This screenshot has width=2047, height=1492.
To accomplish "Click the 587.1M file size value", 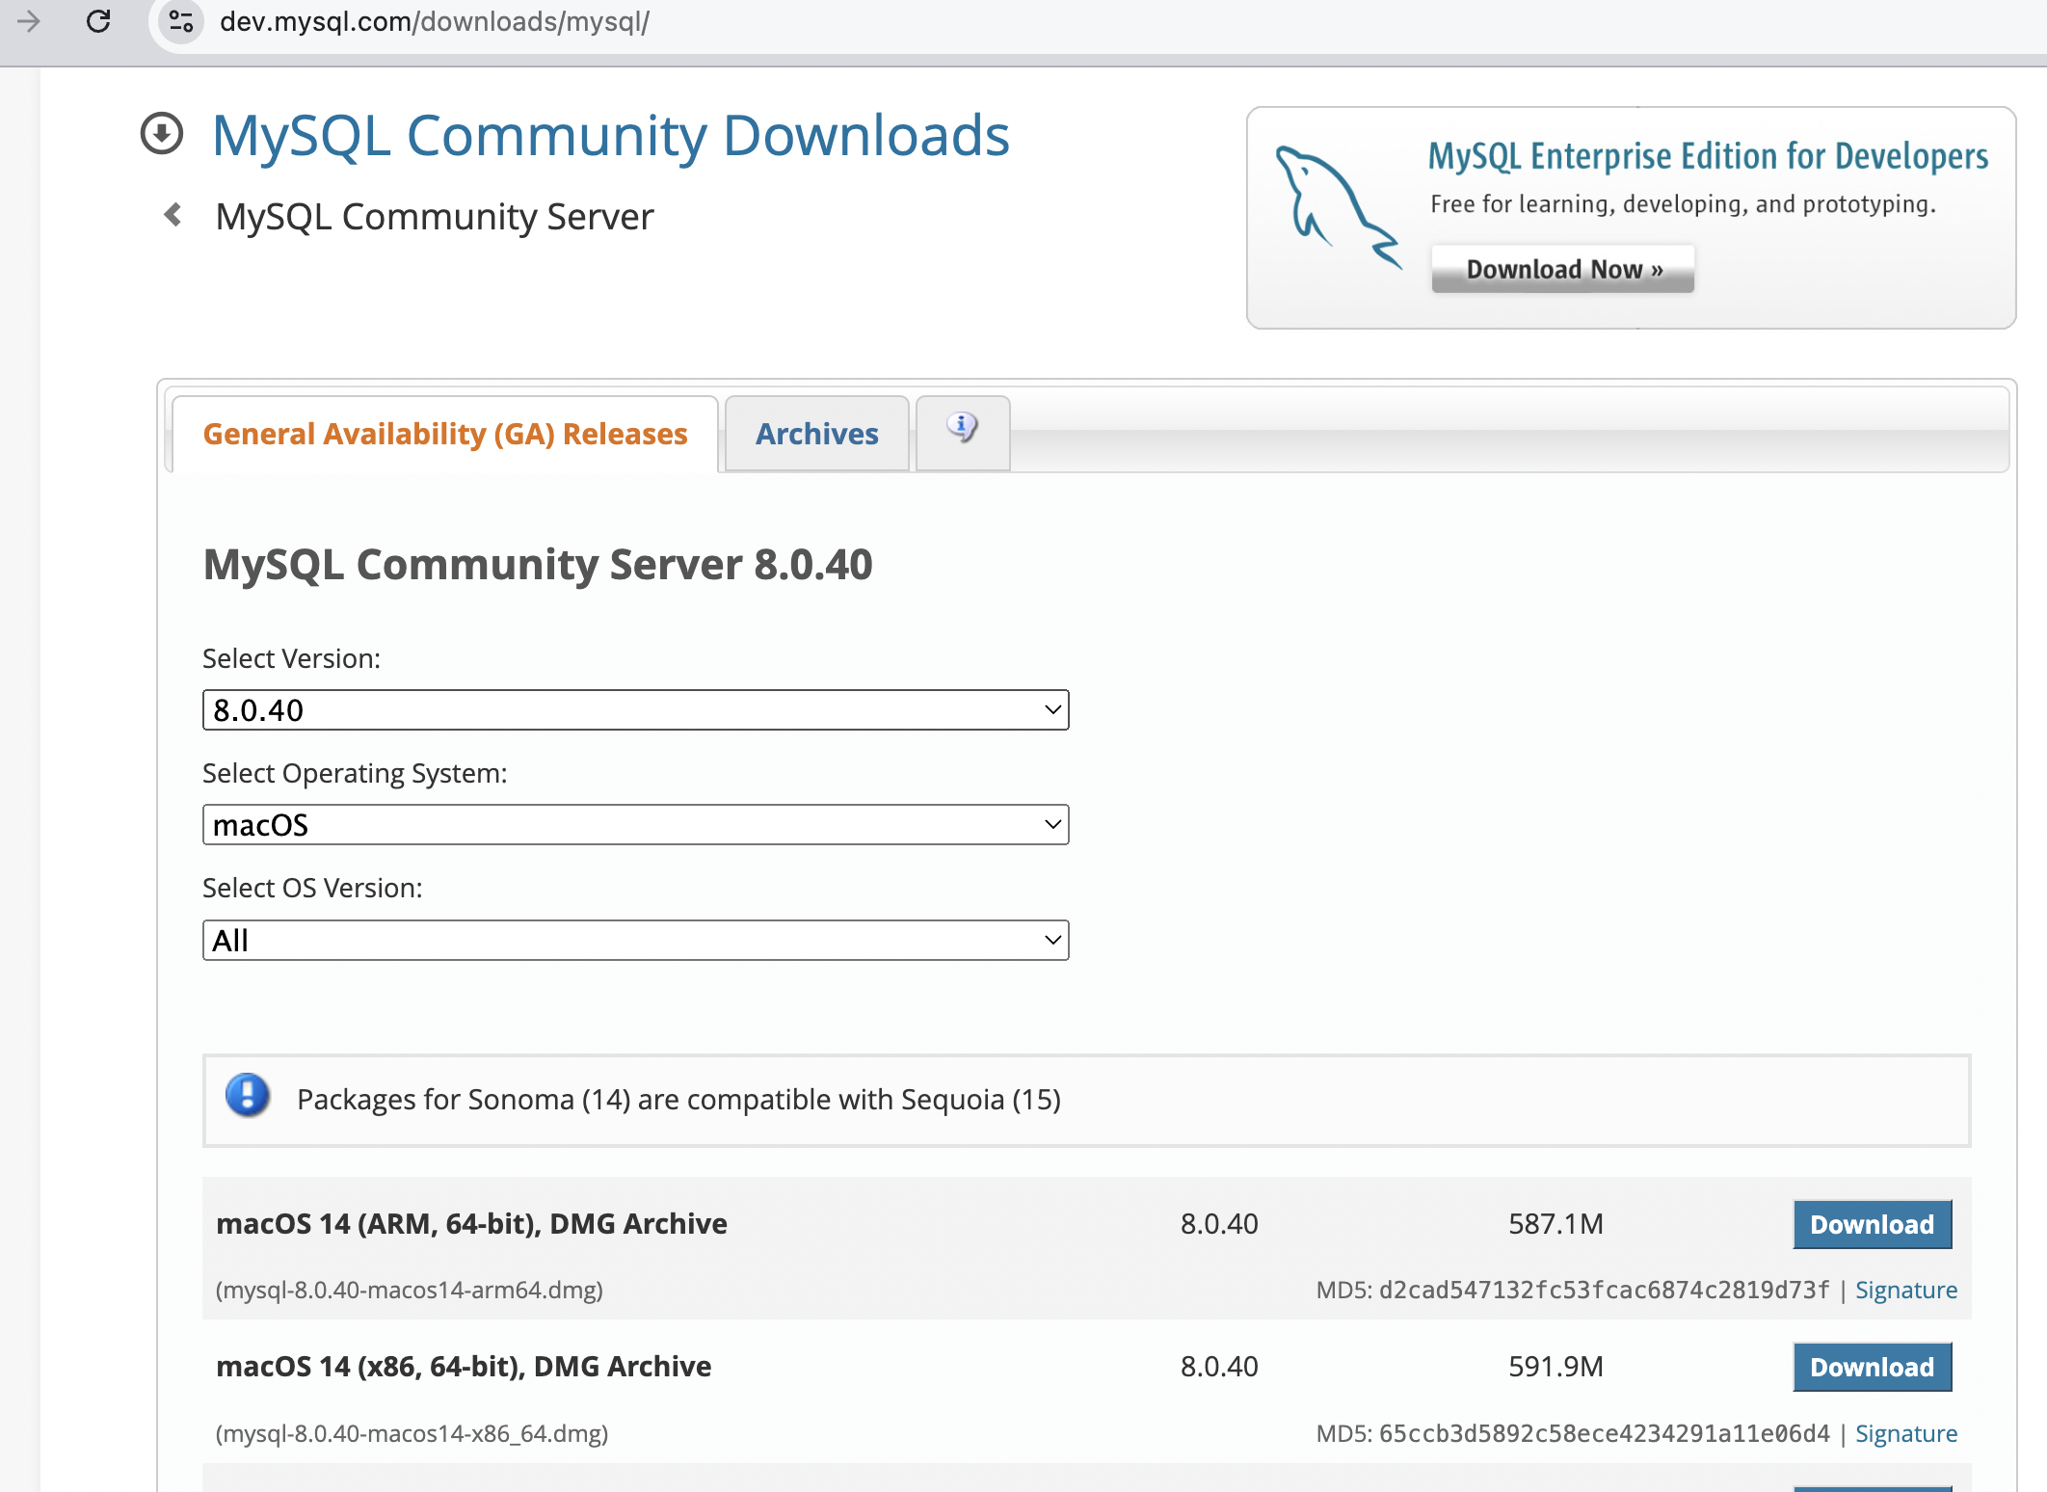I will click(x=1555, y=1224).
